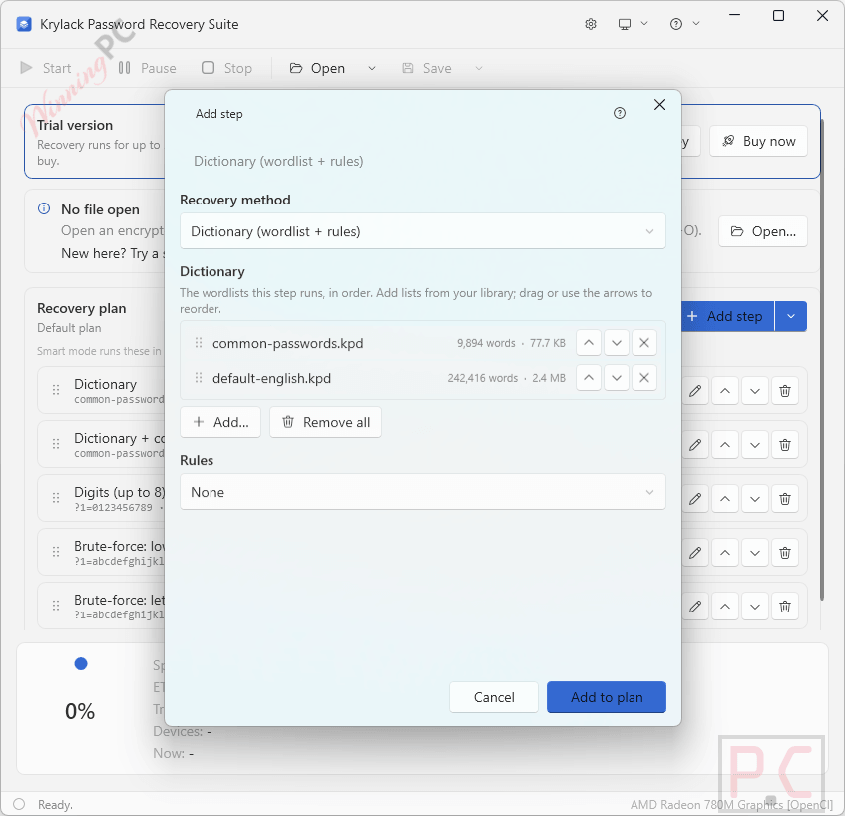The image size is (845, 816).
Task: Click Add to plan button
Action: [x=607, y=697]
